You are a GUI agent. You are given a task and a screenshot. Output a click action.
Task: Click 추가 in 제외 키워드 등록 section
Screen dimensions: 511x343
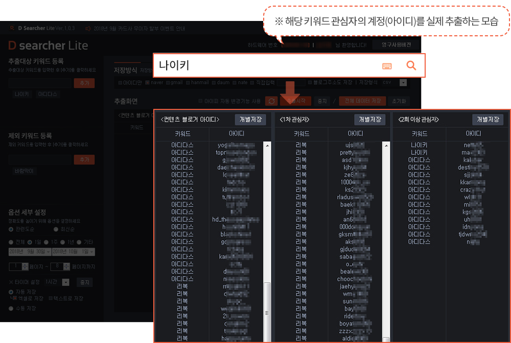[84, 159]
